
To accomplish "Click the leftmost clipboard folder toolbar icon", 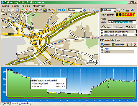I will point(3,10).
